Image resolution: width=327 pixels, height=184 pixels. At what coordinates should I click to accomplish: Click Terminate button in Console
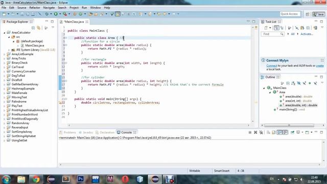[x=250, y=132]
